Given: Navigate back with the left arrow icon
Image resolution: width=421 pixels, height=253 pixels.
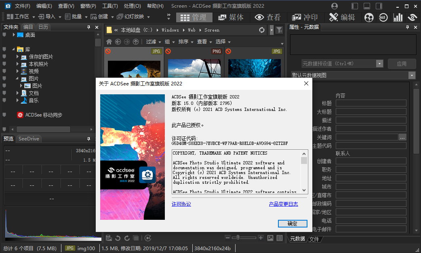Looking at the screenshot, I should click(x=118, y=42).
